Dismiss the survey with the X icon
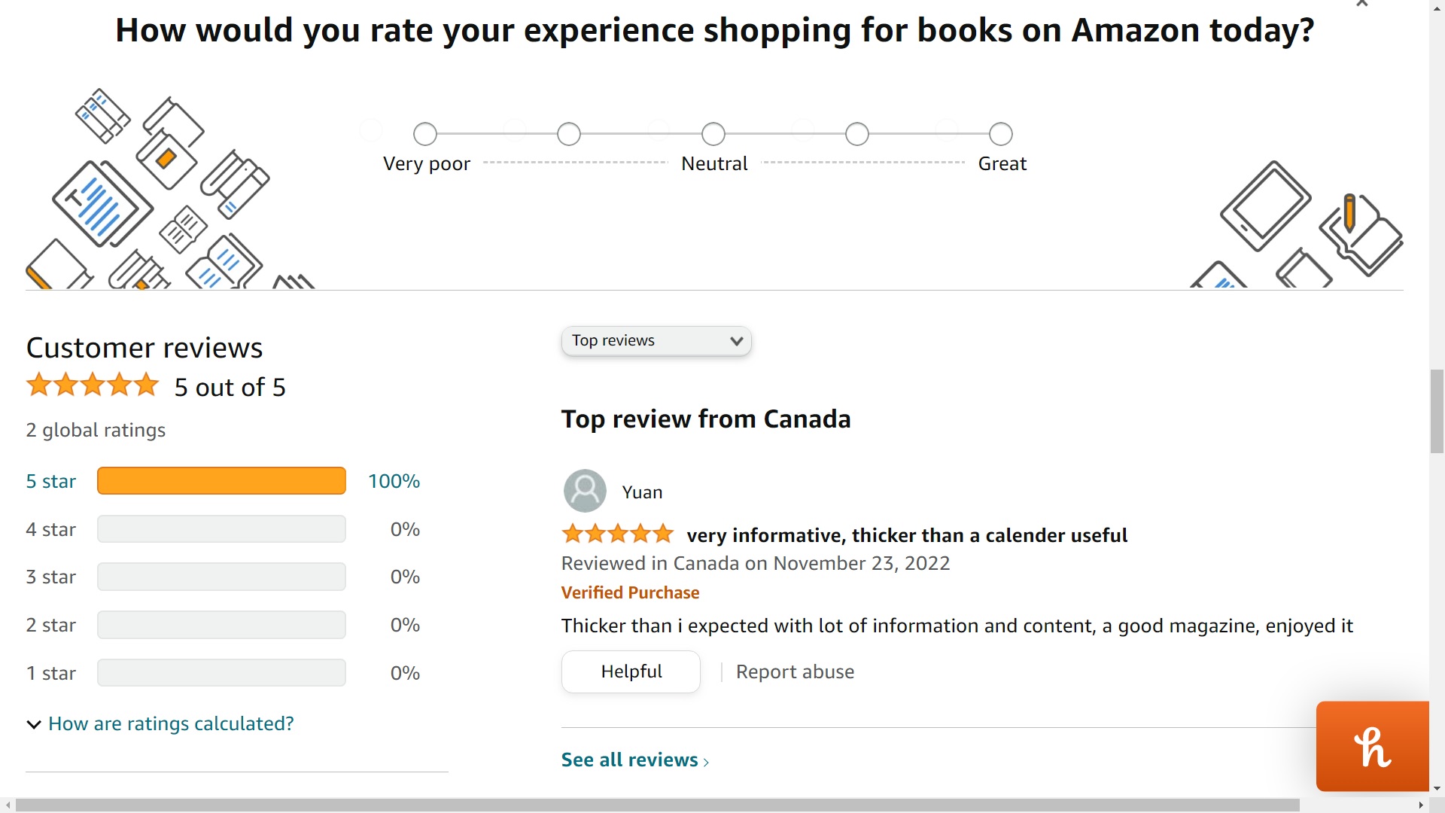This screenshot has width=1445, height=813. click(1361, 3)
